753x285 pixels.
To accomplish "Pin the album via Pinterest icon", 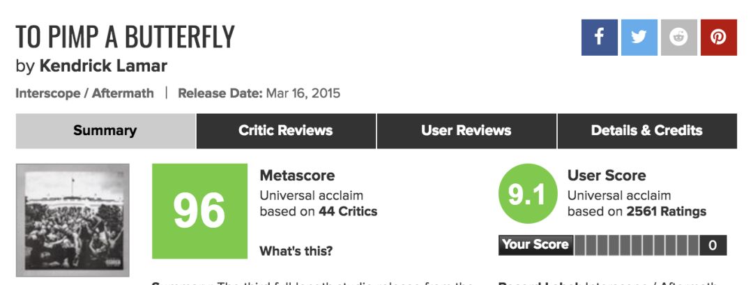I will click(718, 38).
